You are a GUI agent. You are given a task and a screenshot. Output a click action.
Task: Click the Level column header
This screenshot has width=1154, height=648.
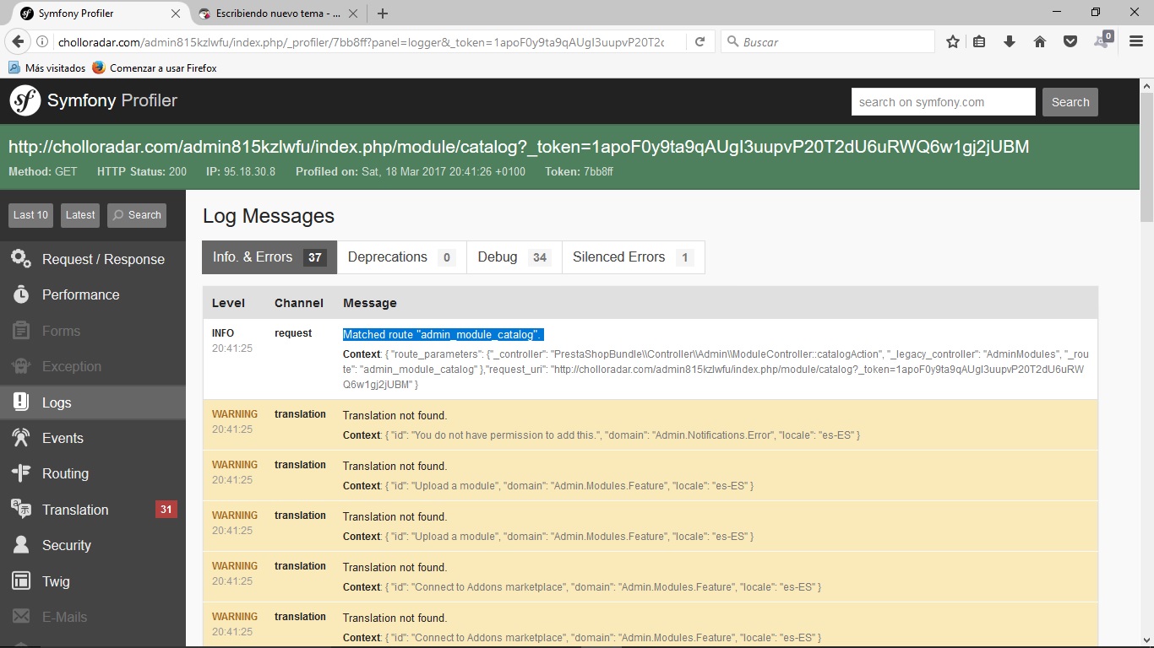(228, 303)
